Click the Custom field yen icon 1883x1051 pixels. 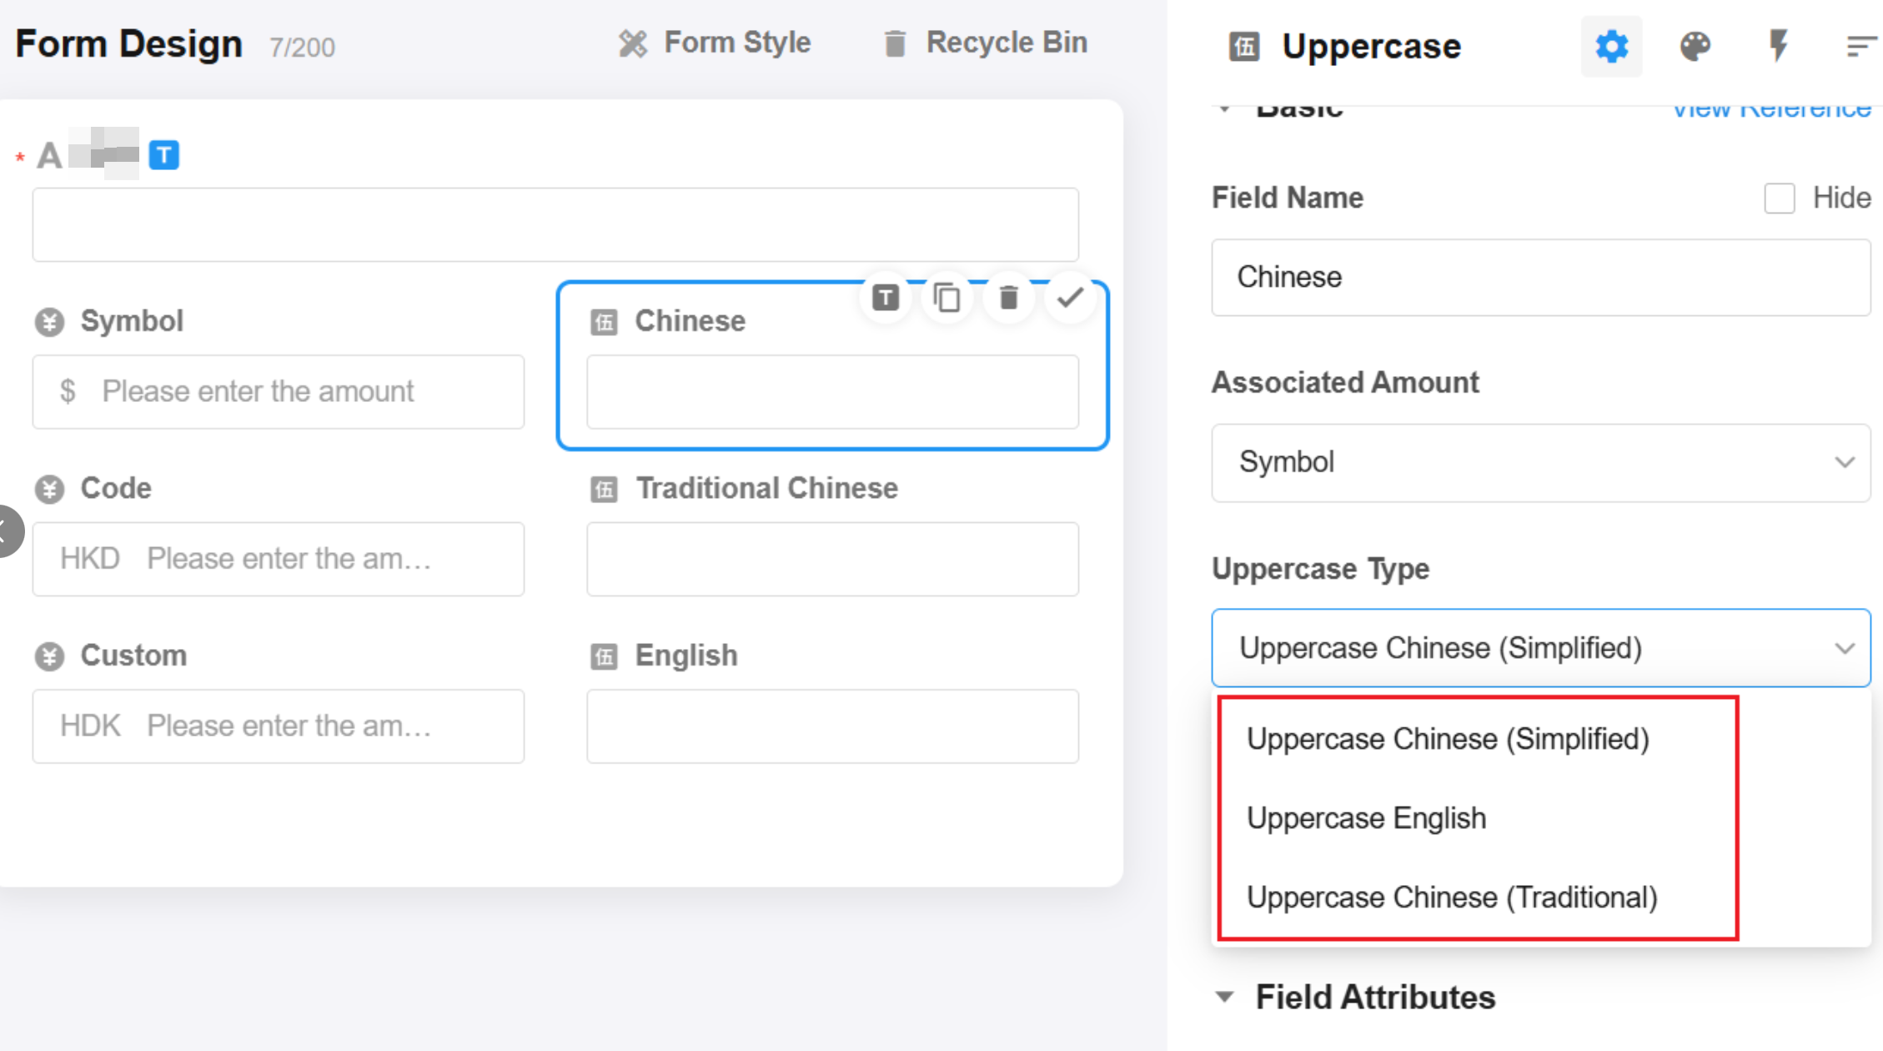[x=49, y=656]
